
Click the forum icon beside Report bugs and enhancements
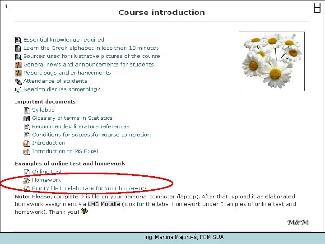click(x=18, y=73)
